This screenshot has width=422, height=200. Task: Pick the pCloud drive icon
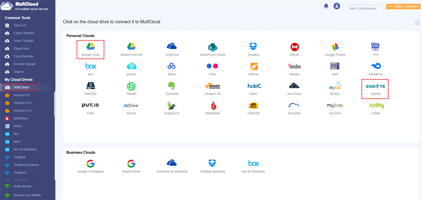pos(132,66)
